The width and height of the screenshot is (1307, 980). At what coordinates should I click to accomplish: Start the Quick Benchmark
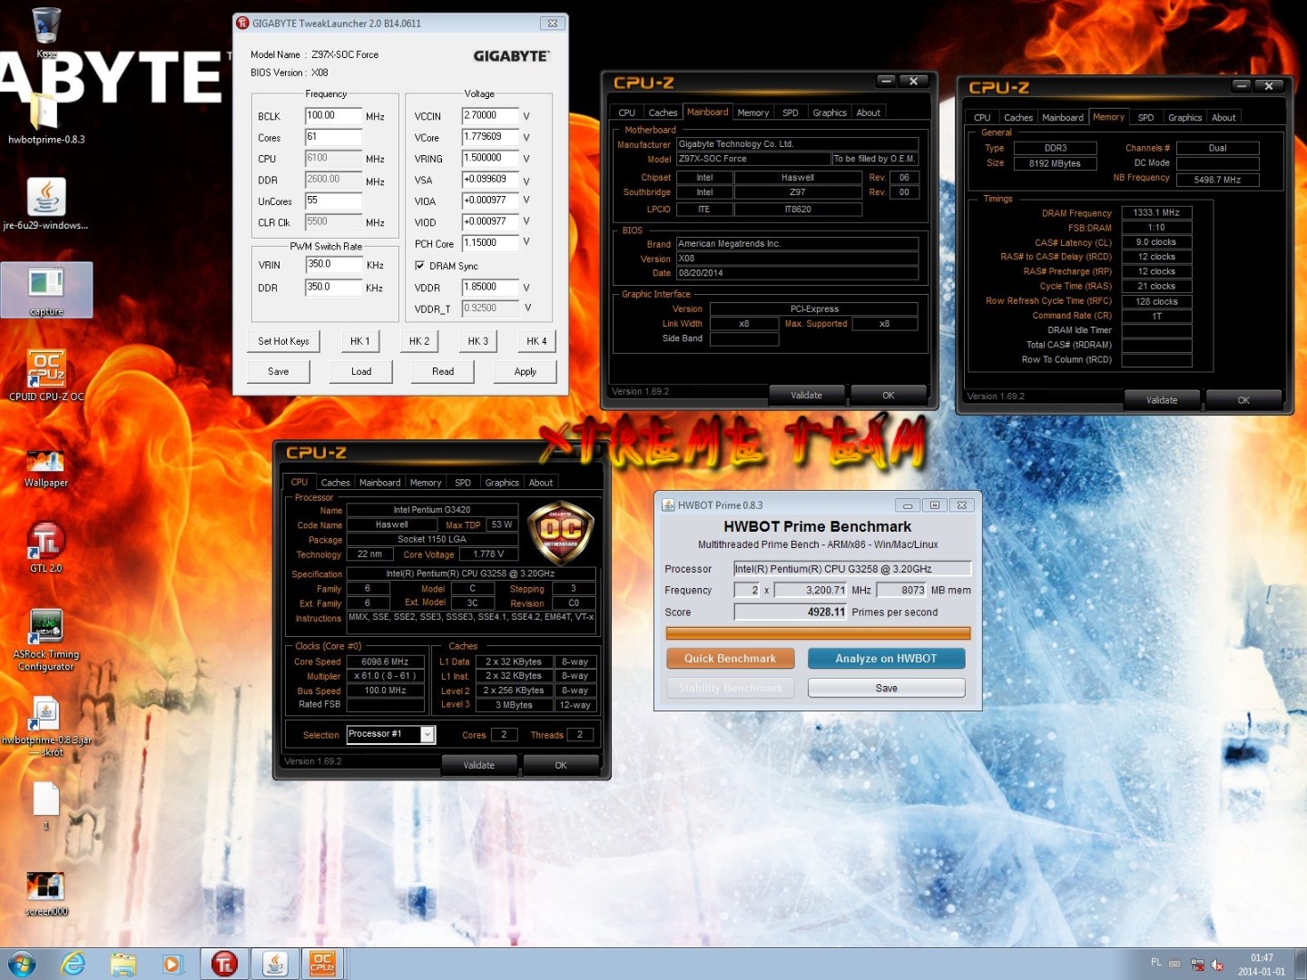(x=730, y=659)
